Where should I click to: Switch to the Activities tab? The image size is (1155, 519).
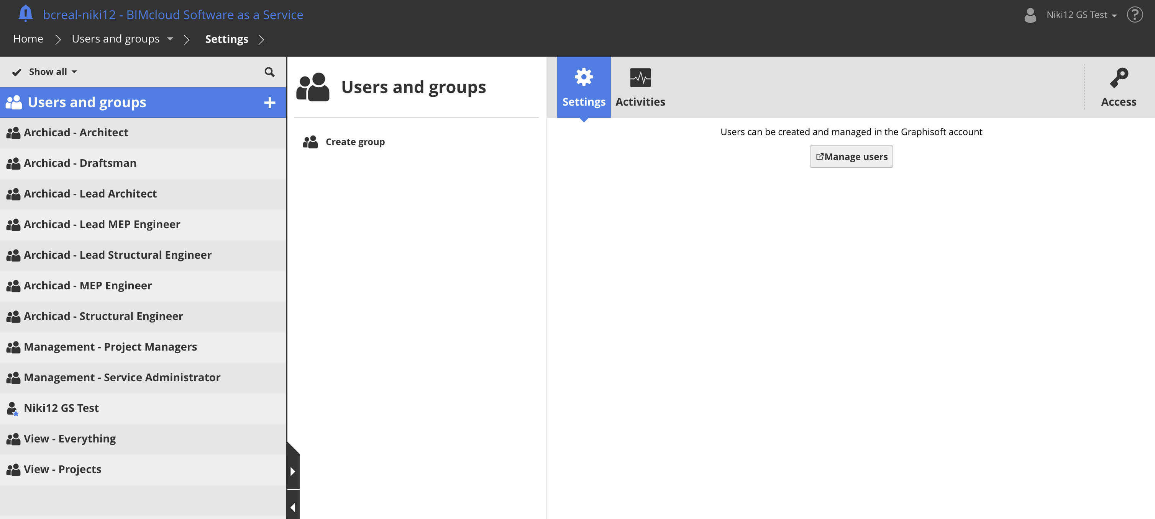tap(640, 87)
